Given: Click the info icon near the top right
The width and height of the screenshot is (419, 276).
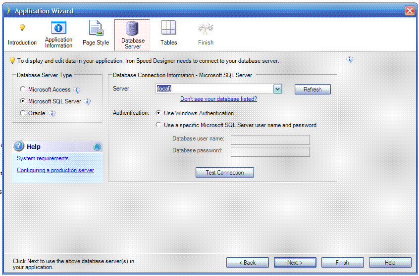Looking at the screenshot, I should (x=350, y=60).
